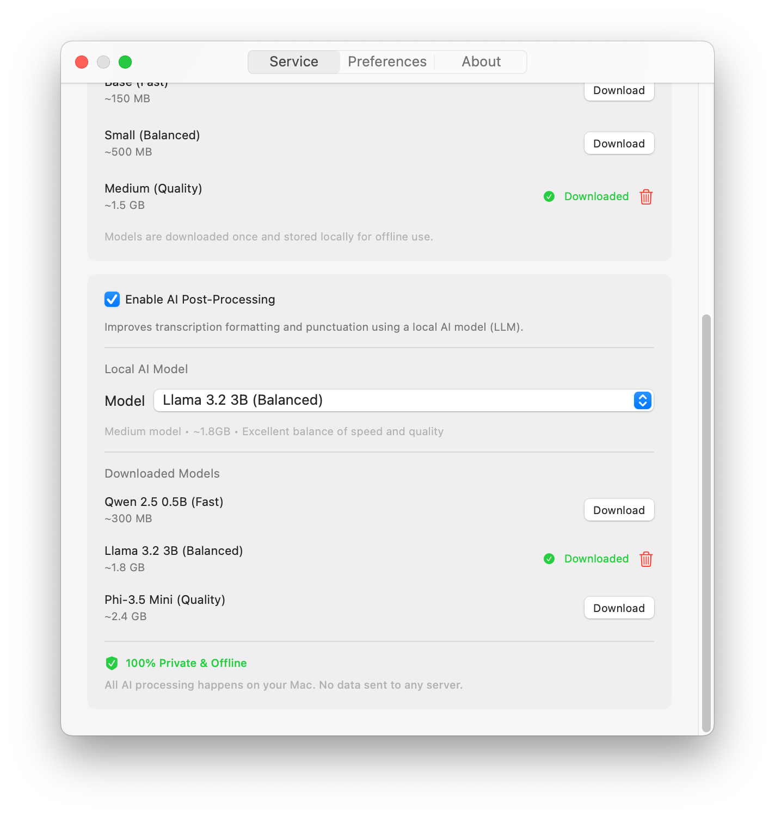775x816 pixels.
Task: Switch to the Preferences tab
Action: pos(387,62)
